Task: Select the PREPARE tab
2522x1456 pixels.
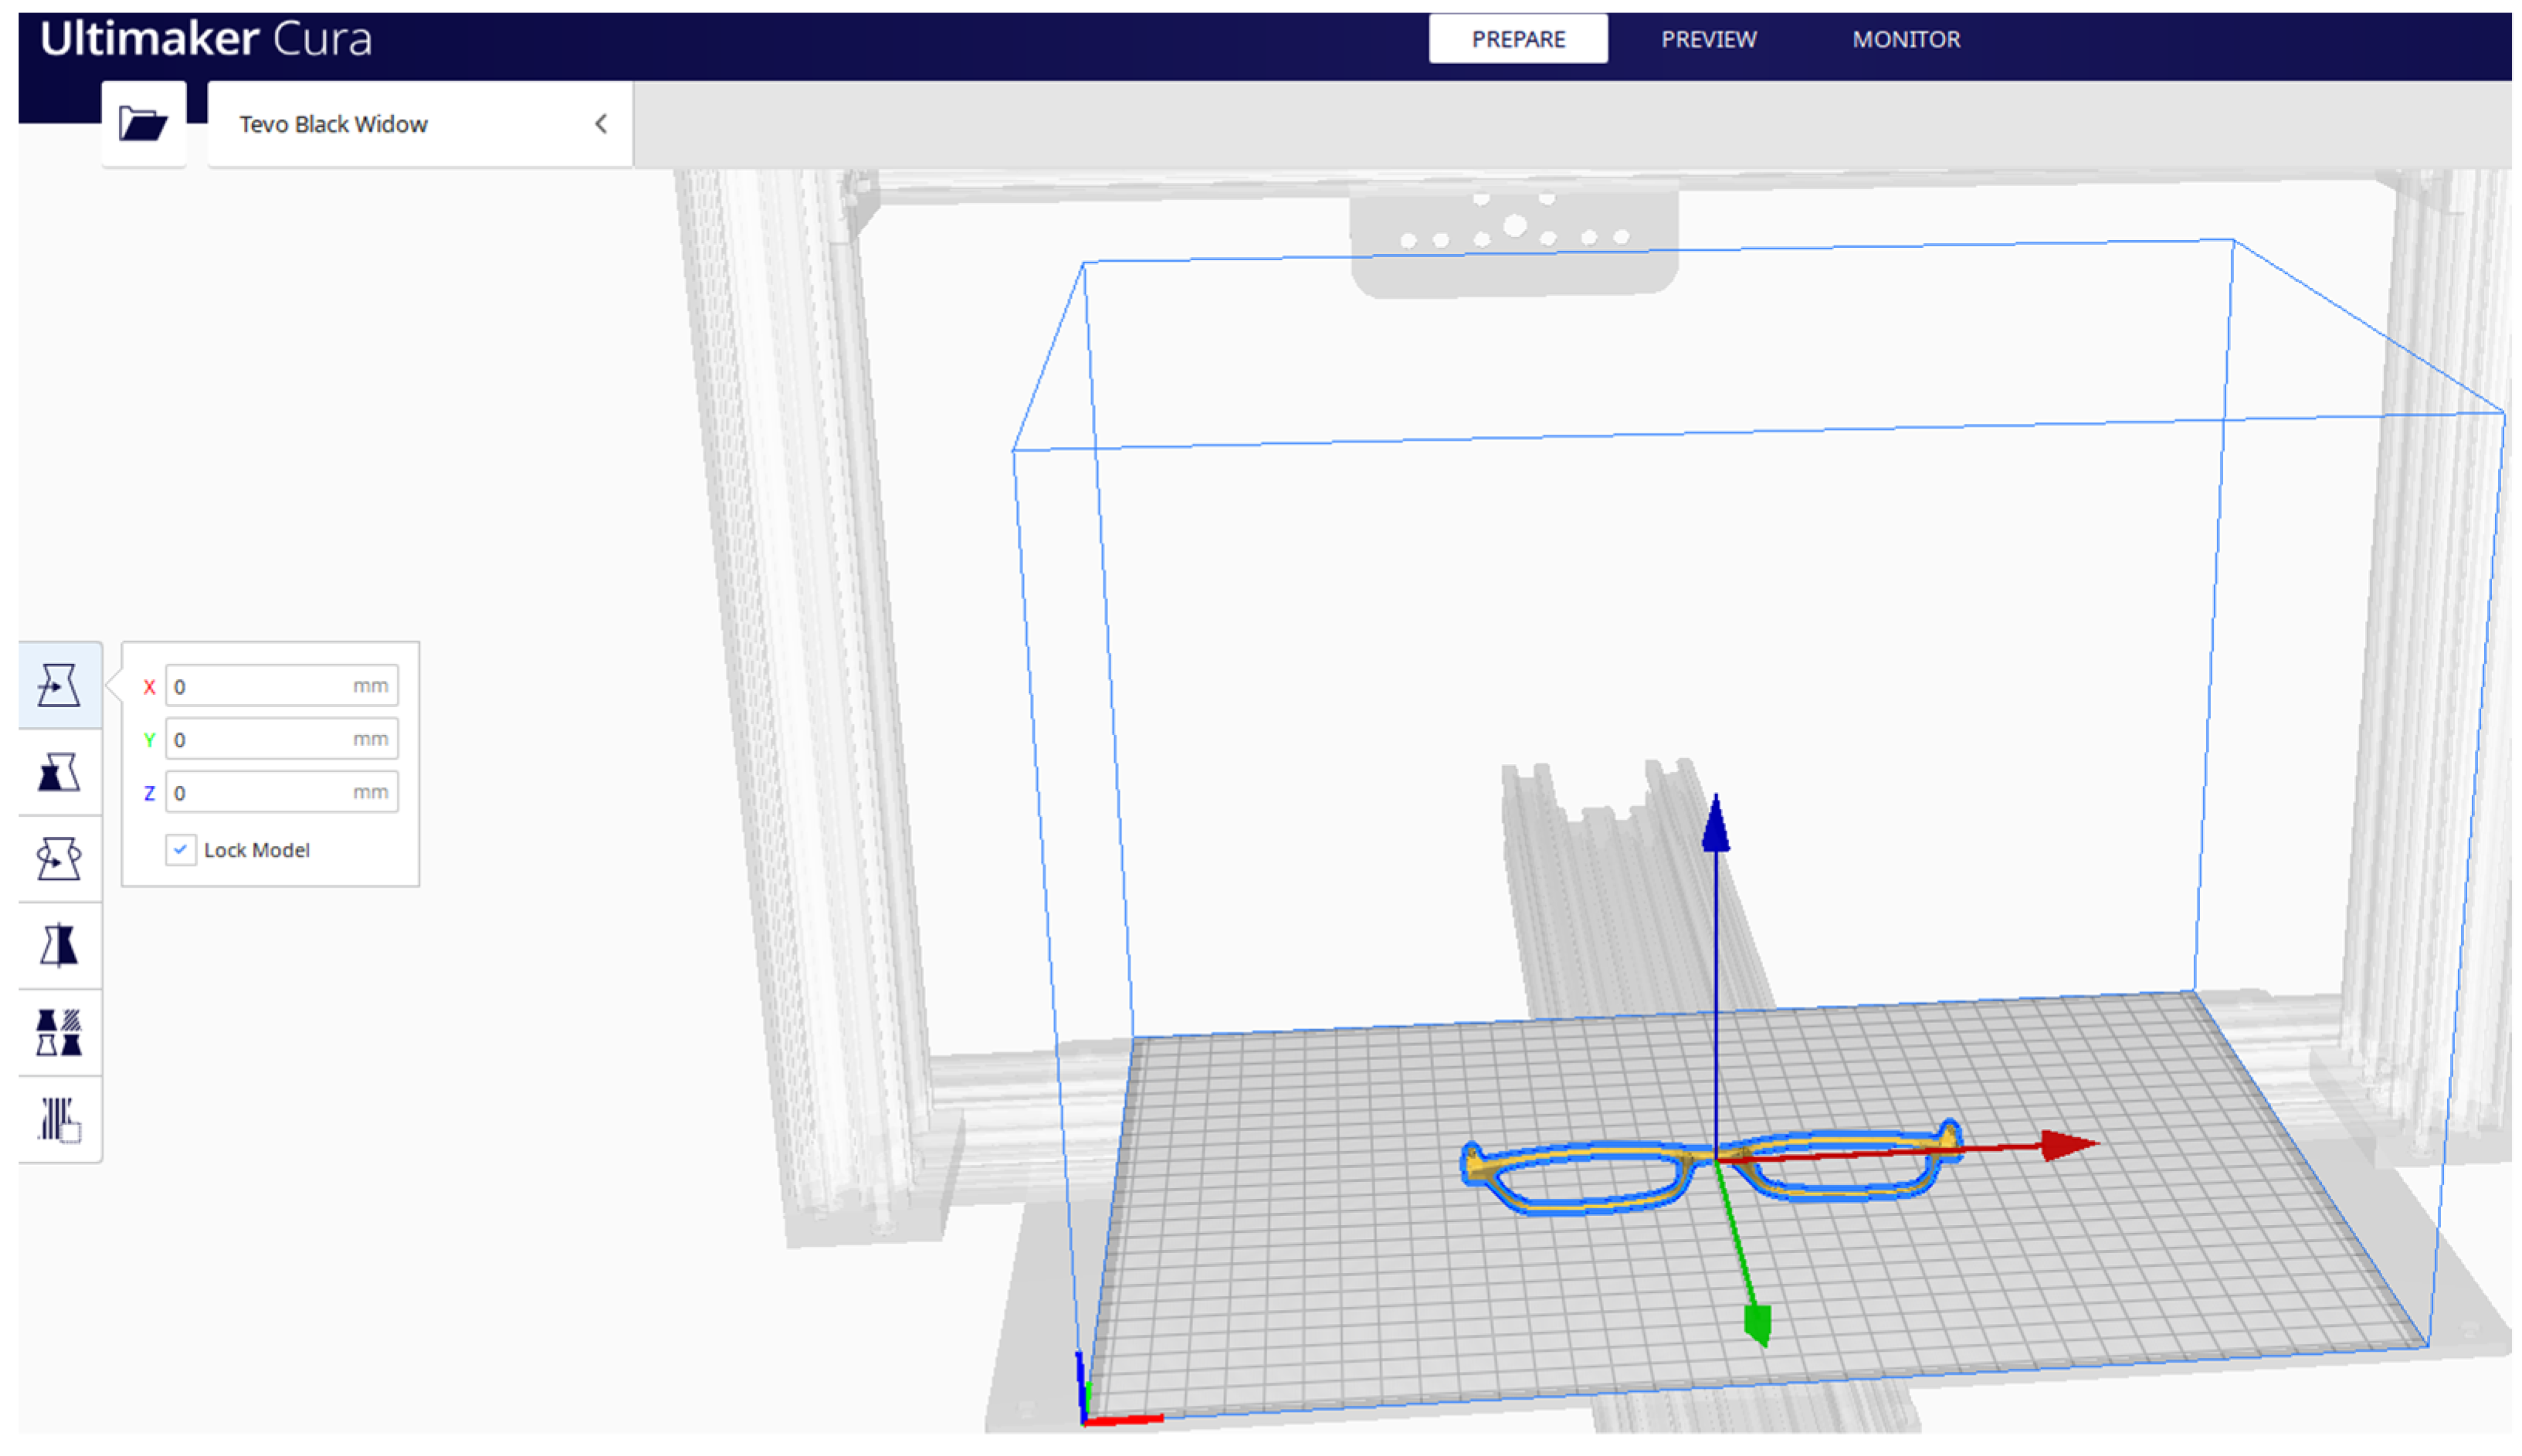Action: [x=1518, y=39]
